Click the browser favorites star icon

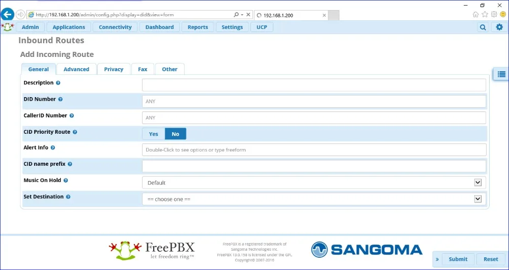point(485,15)
